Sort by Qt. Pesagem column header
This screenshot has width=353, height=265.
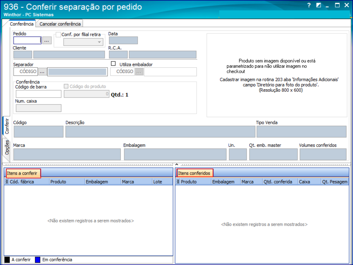(335, 182)
